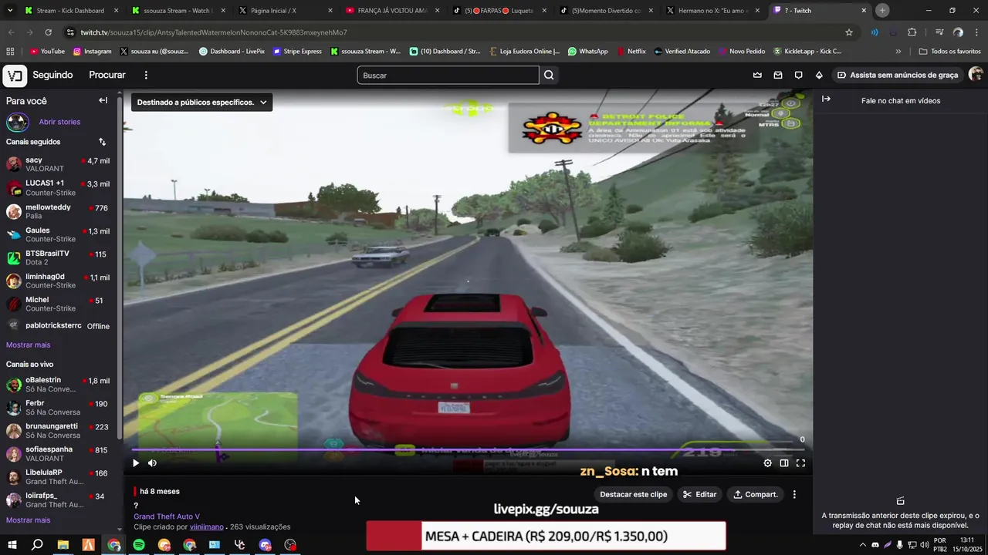Viewport: 988px width, 555px height.
Task: Click the Editar clip button
Action: coord(700,495)
